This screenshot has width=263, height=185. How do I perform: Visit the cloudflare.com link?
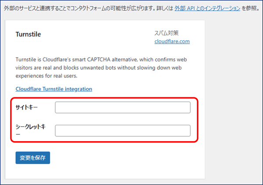pos(172,41)
